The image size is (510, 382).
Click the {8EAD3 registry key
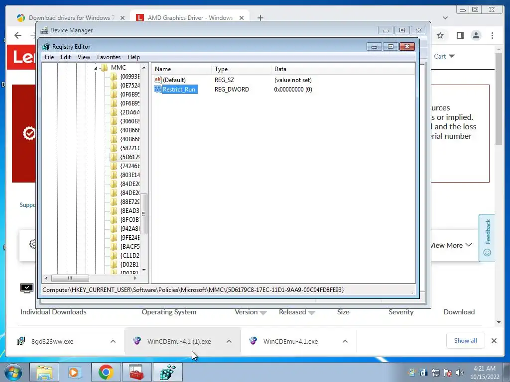(x=129, y=211)
